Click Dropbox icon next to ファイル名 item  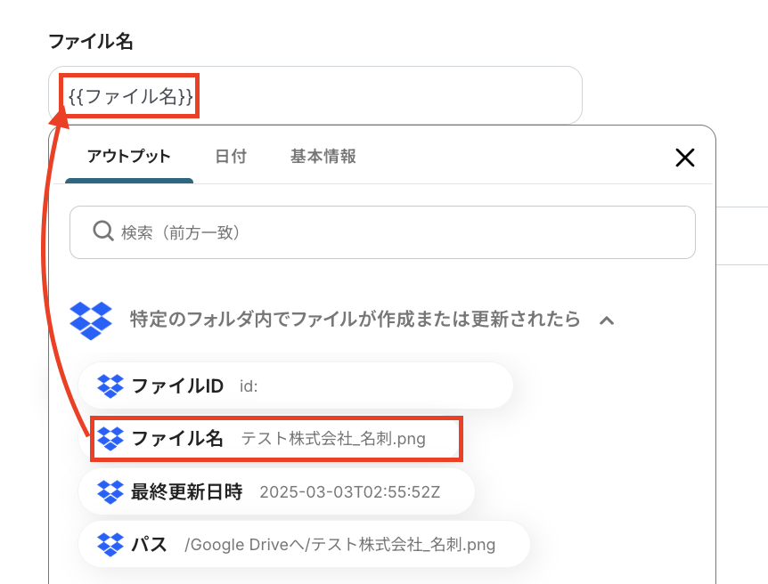110,438
